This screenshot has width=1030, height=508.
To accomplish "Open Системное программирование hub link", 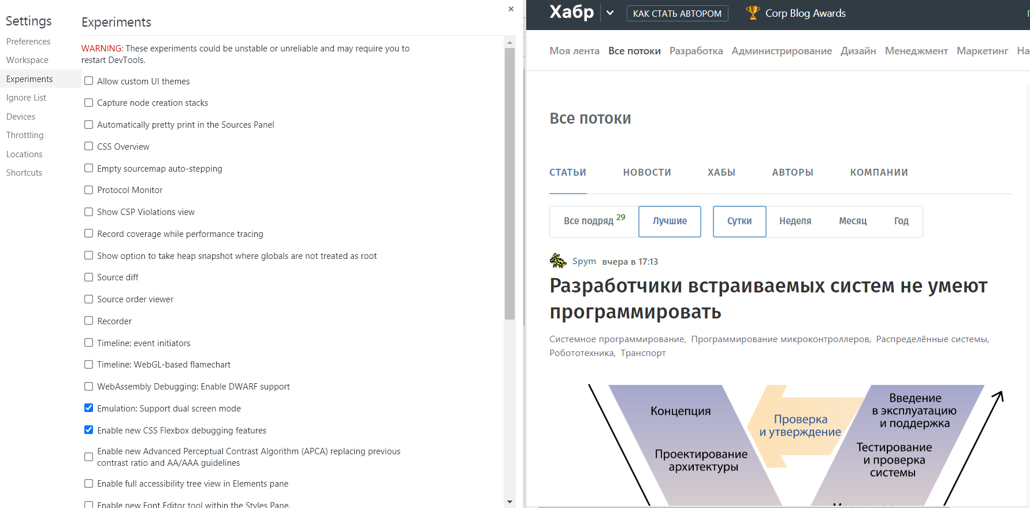I will click(616, 339).
